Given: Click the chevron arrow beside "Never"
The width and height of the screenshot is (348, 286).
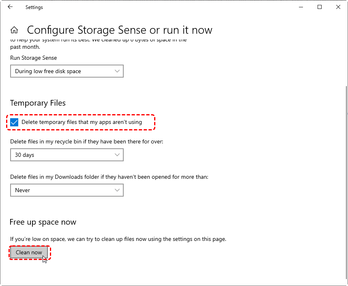Looking at the screenshot, I should 117,190.
